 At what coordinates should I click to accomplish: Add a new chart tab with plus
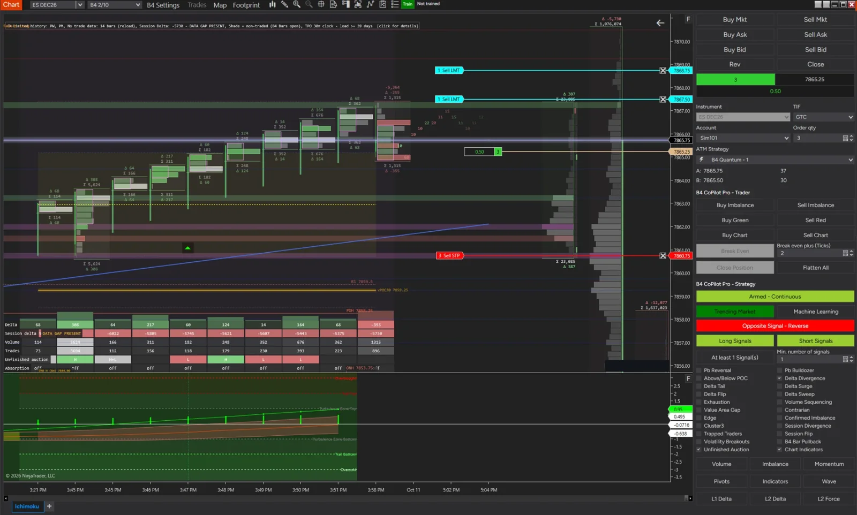click(49, 506)
